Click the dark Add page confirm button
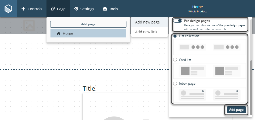This screenshot has height=120, width=255. [236, 110]
